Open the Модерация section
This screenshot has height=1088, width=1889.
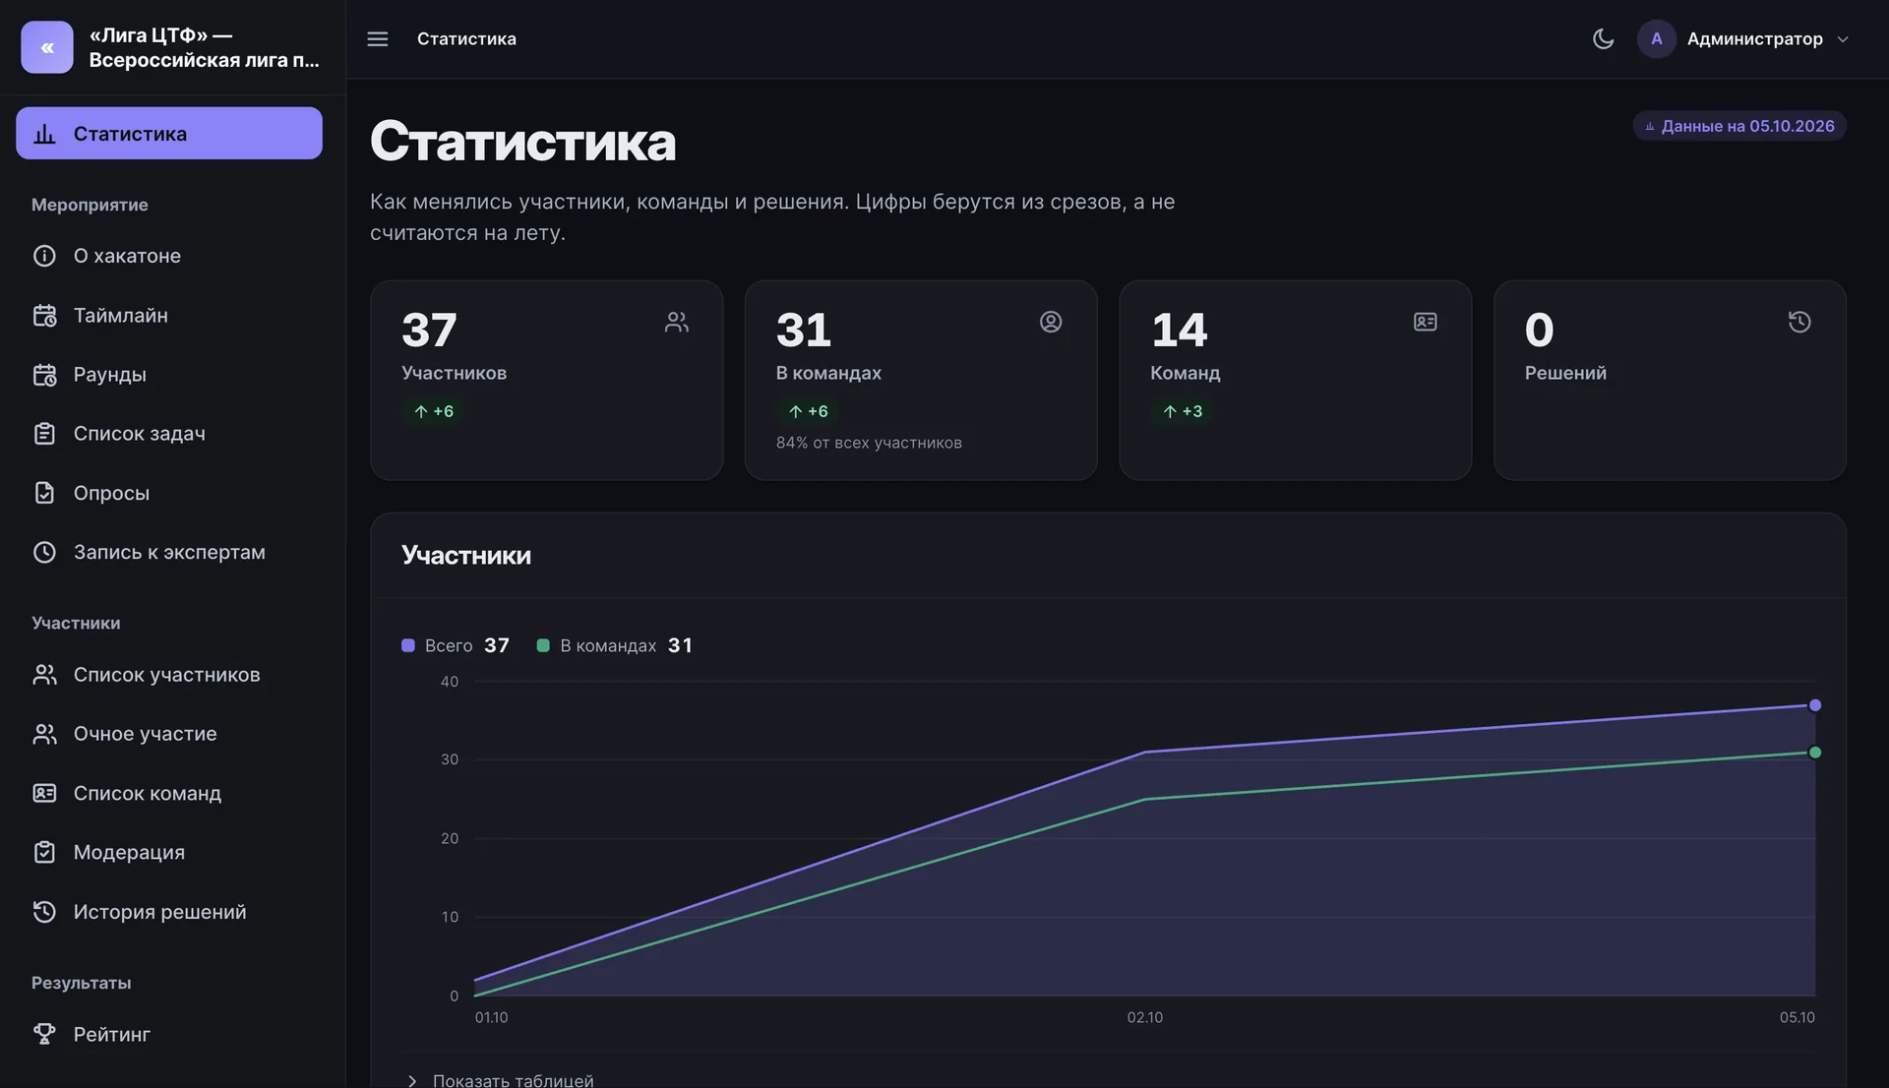[x=169, y=852]
